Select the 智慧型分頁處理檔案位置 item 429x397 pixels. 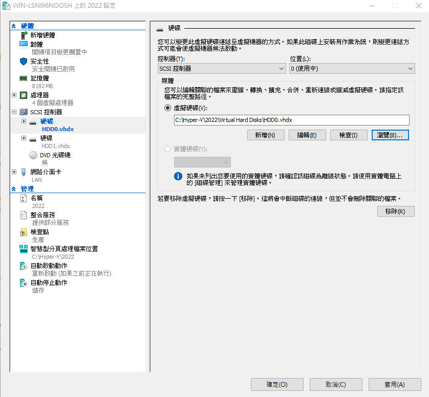(65, 249)
